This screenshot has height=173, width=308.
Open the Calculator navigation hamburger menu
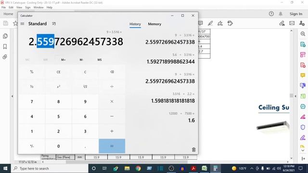23,24
